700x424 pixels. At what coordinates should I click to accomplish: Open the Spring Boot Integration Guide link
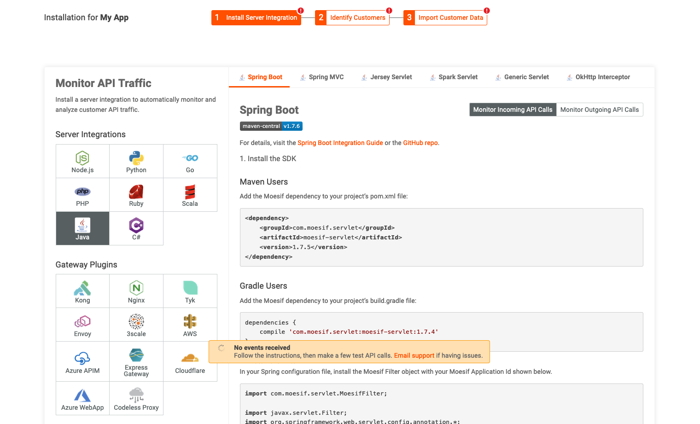coord(340,143)
